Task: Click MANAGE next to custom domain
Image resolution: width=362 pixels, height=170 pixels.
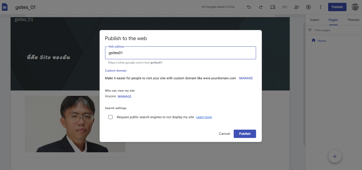Action: (x=246, y=78)
